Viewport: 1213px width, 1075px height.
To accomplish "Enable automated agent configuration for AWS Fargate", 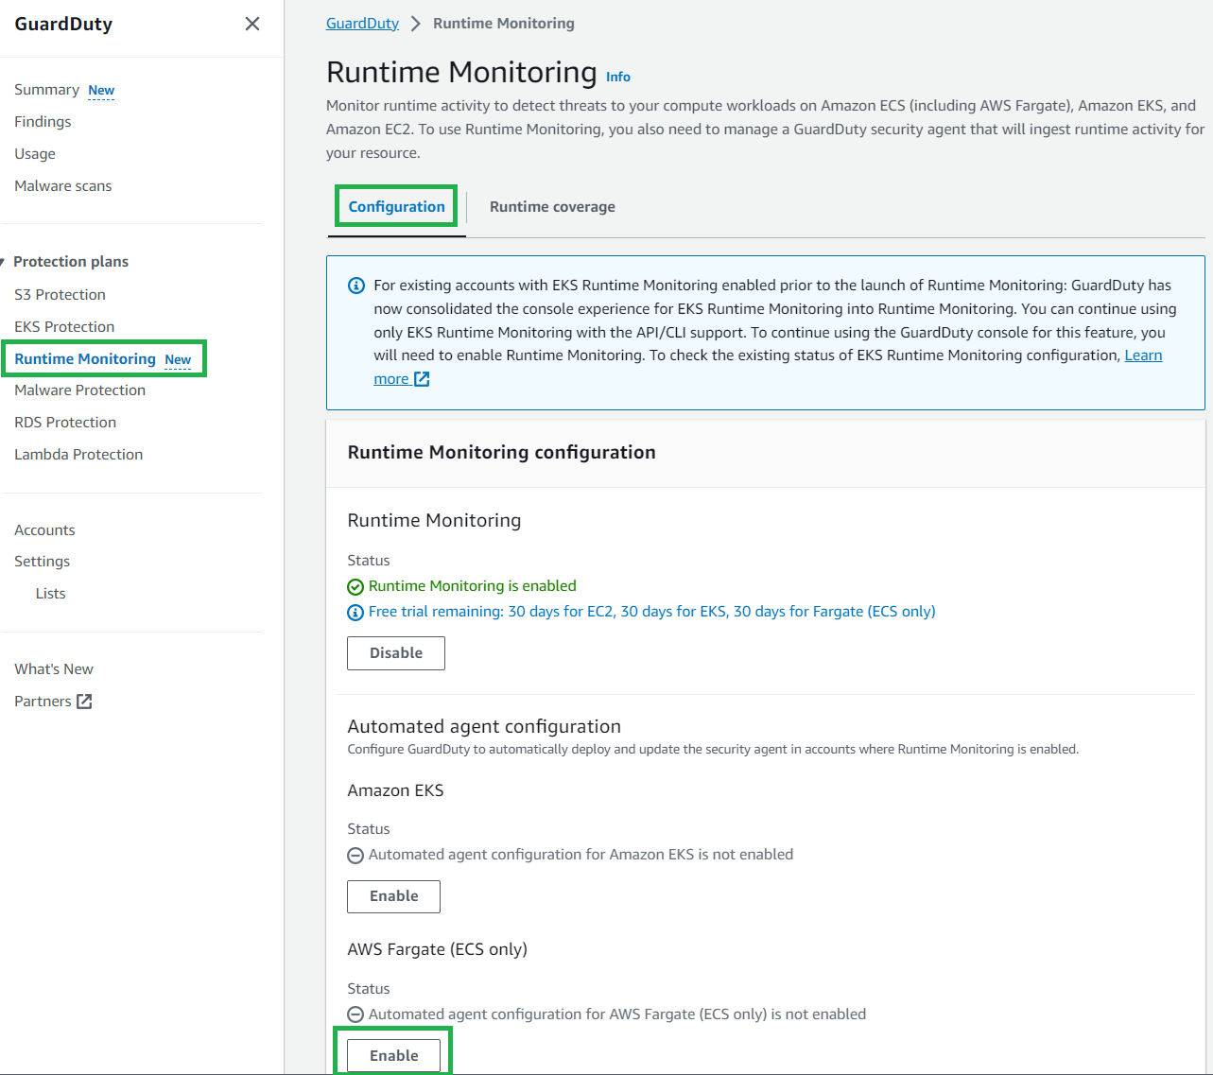I will pyautogui.click(x=393, y=1055).
